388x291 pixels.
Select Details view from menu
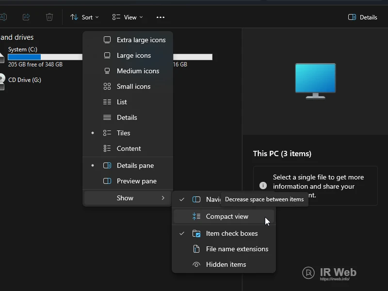[x=127, y=117]
